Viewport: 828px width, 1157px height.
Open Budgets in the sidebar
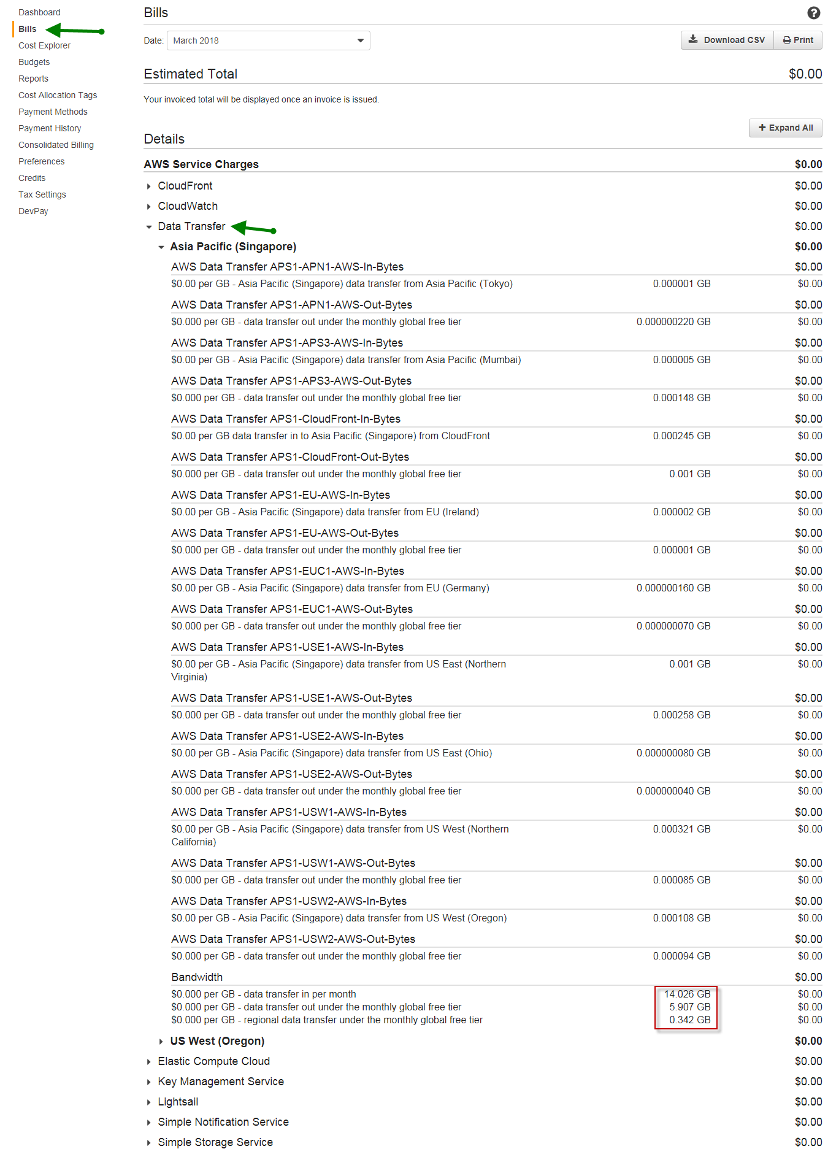pos(34,62)
